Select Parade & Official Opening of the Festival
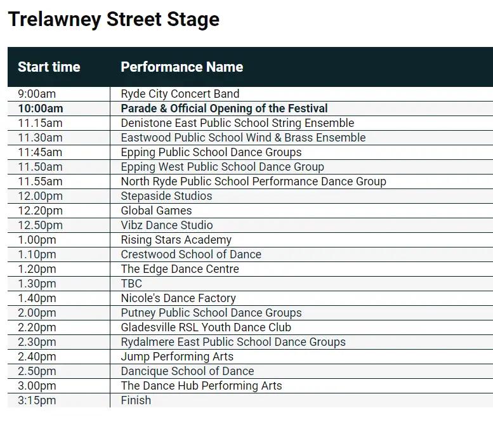493x422 pixels. tap(224, 109)
